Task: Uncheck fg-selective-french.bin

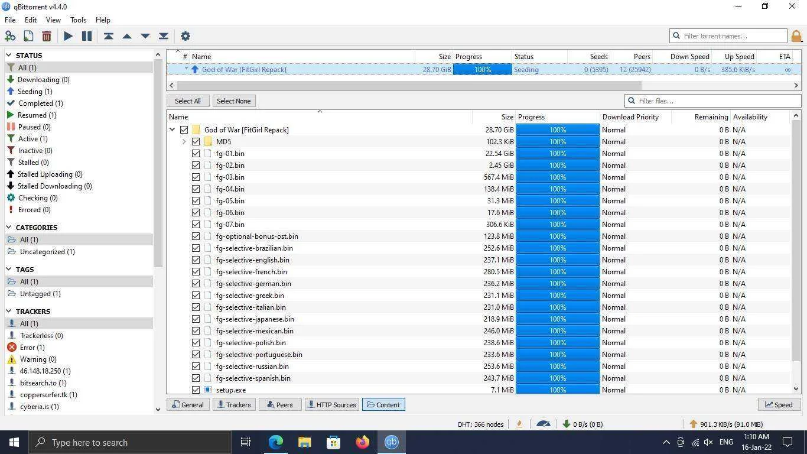Action: [x=196, y=271]
